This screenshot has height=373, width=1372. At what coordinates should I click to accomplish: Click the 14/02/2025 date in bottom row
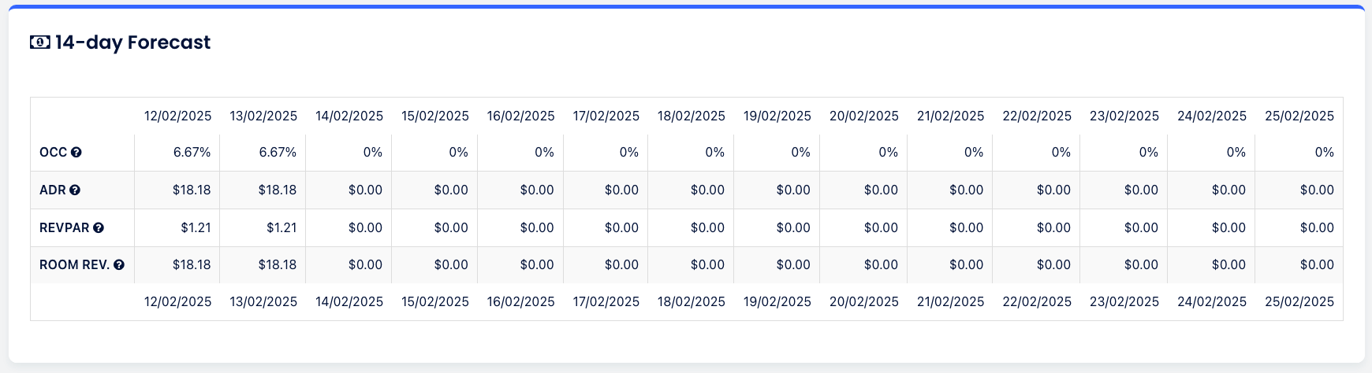(x=349, y=301)
